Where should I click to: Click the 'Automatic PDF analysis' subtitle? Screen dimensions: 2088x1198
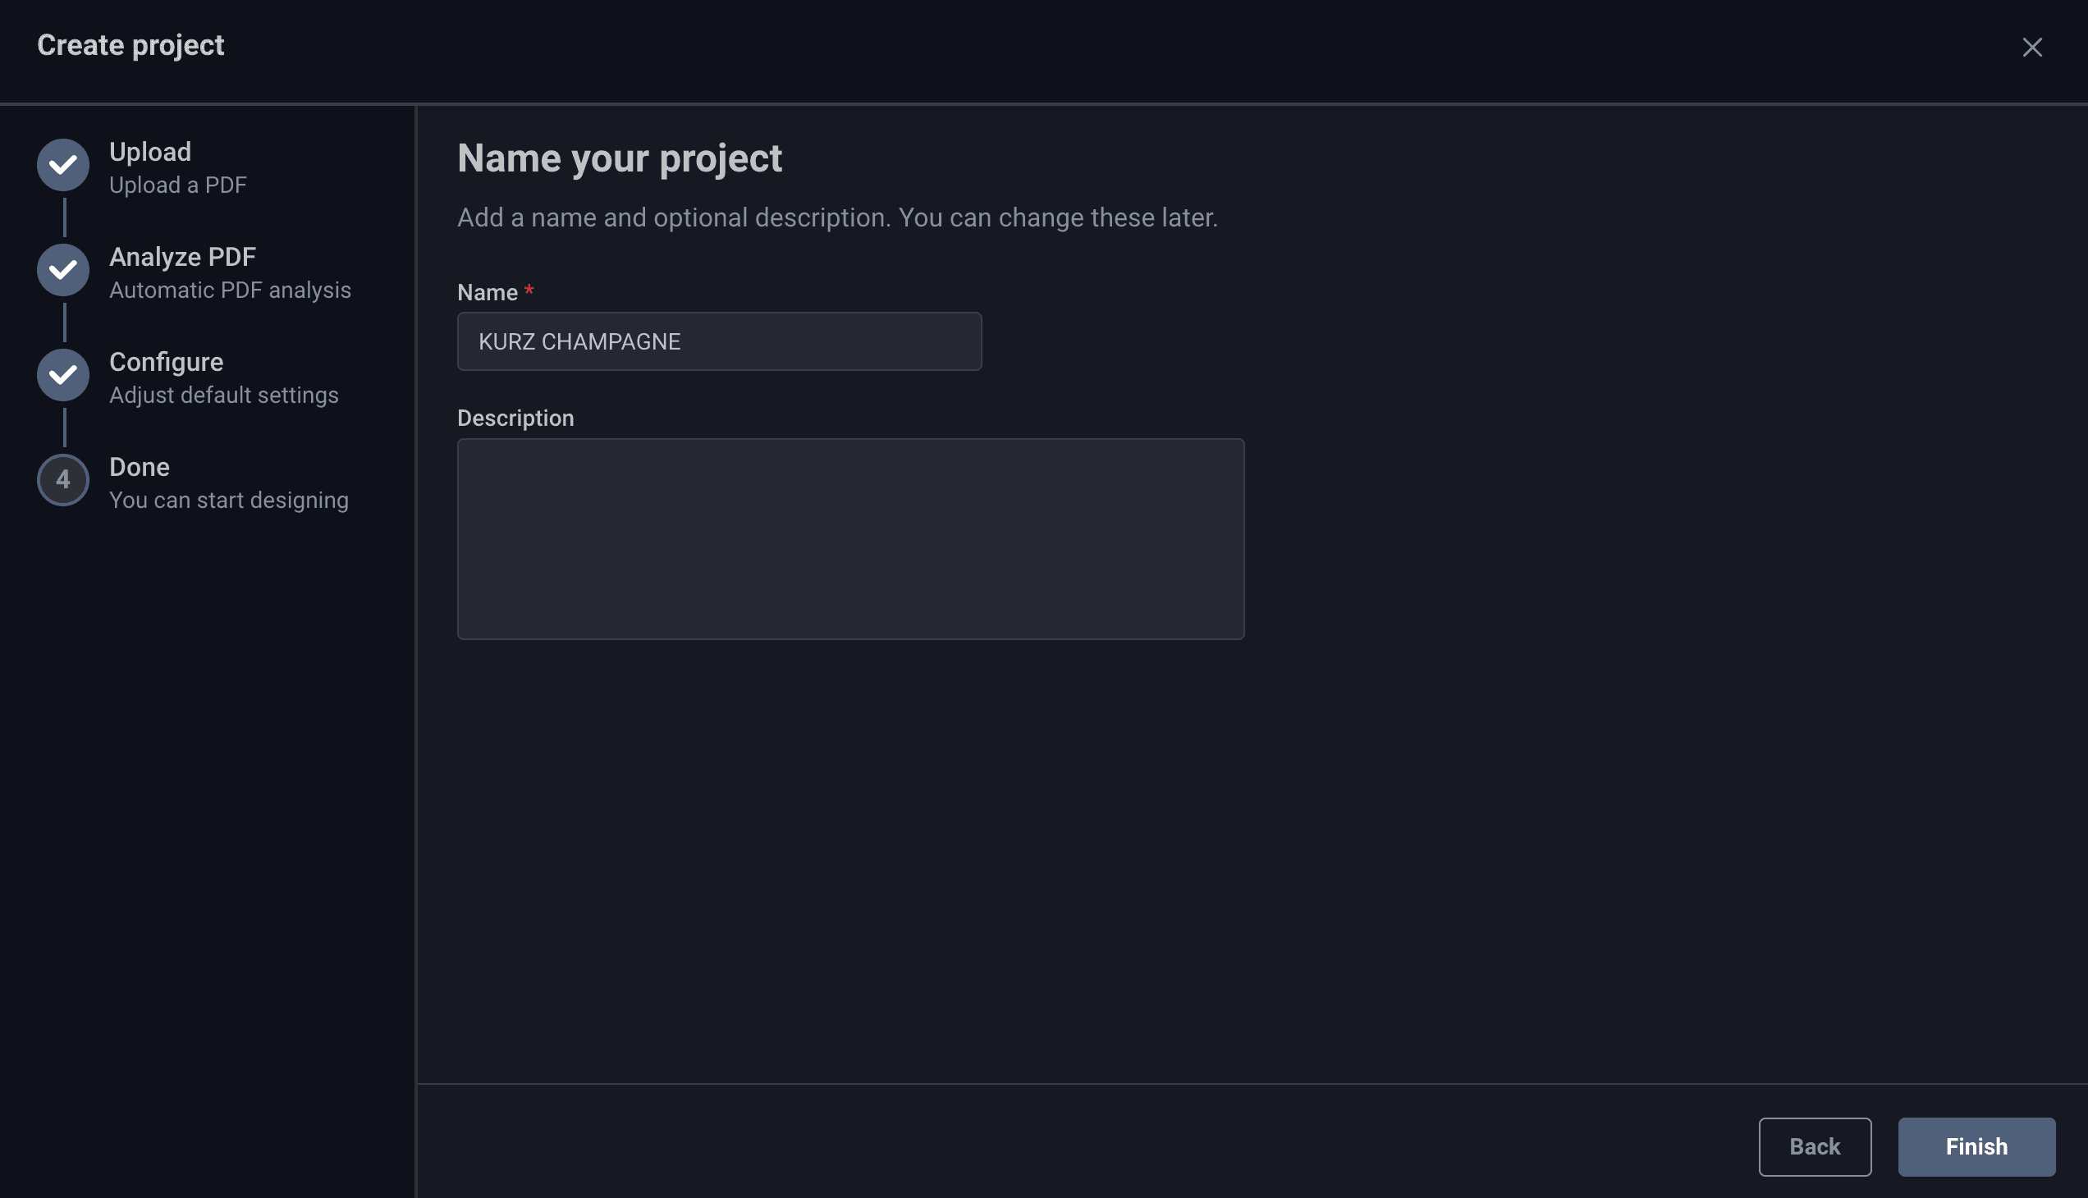231,290
